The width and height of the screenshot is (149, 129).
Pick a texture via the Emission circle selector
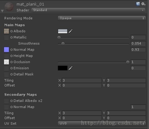click(x=11, y=68)
